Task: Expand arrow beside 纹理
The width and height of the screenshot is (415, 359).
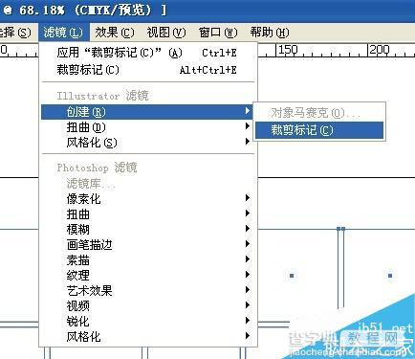Action: (248, 275)
